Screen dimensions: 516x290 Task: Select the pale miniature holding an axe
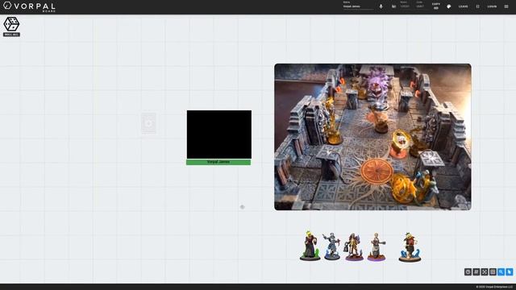coord(377,247)
